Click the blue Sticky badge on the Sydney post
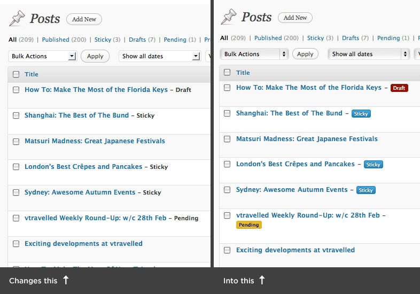The image size is (420, 294). [x=366, y=190]
